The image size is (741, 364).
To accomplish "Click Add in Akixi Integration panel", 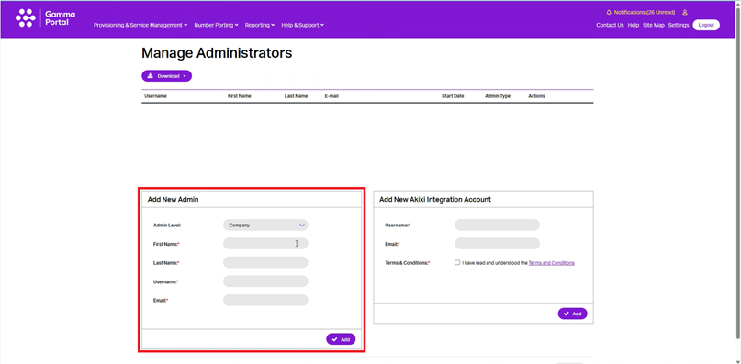I will [572, 314].
